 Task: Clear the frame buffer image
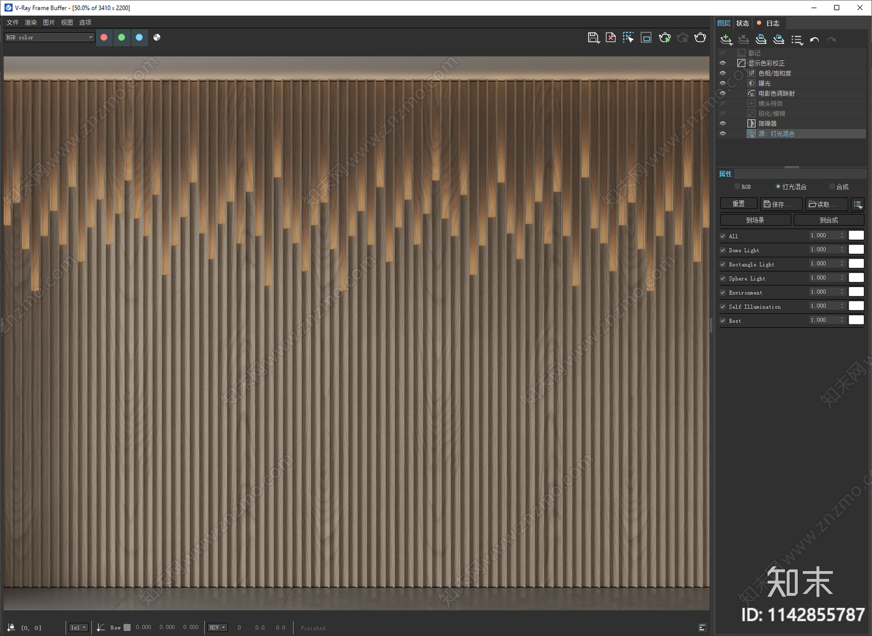pos(611,38)
